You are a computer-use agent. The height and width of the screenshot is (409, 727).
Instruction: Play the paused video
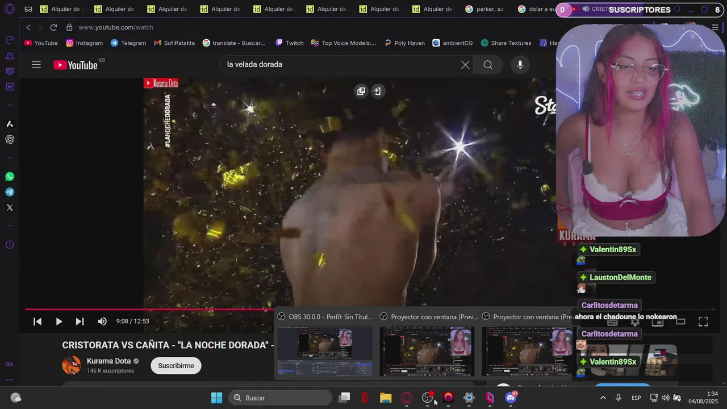point(59,322)
